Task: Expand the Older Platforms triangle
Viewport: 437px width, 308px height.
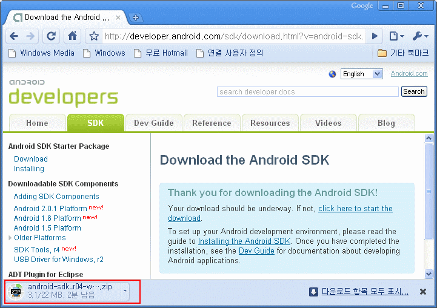Action: point(10,238)
